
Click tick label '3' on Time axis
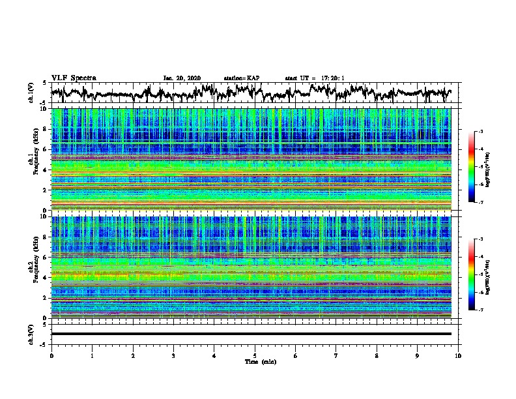(x=173, y=355)
